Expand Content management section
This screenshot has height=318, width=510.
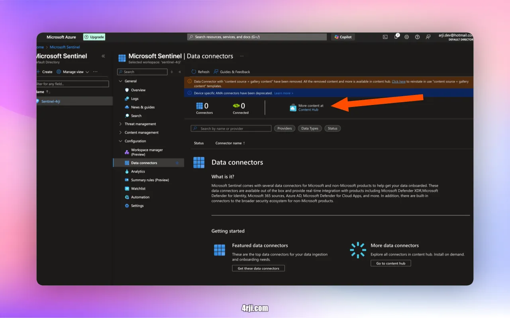pos(121,132)
